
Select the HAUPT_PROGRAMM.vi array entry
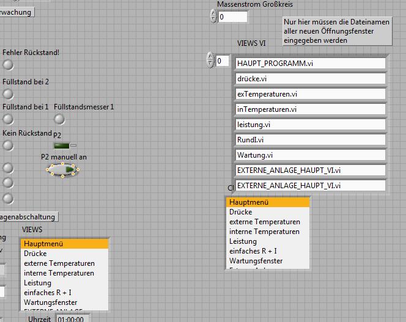(x=310, y=64)
